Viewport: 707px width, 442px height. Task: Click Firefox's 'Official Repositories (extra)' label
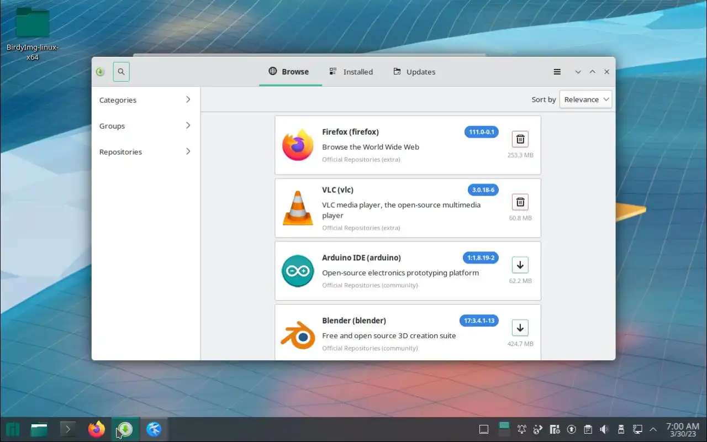coord(361,160)
